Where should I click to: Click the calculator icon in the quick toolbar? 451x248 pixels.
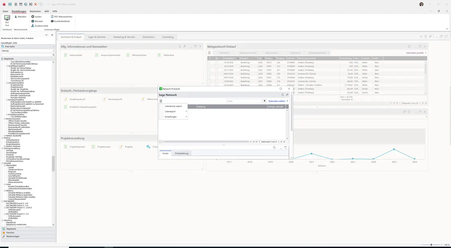(15, 4)
